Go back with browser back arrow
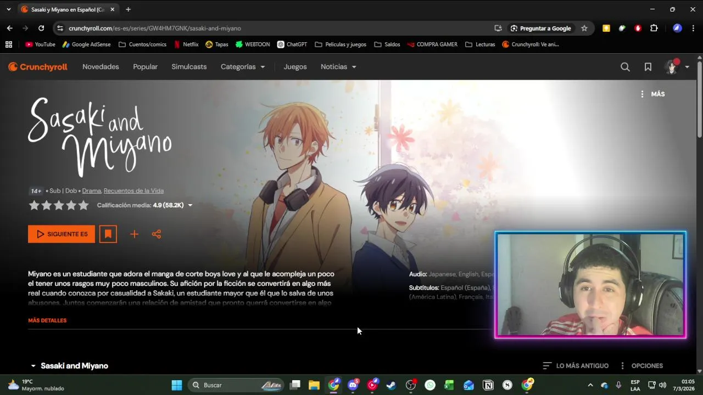The width and height of the screenshot is (703, 395). [x=9, y=28]
